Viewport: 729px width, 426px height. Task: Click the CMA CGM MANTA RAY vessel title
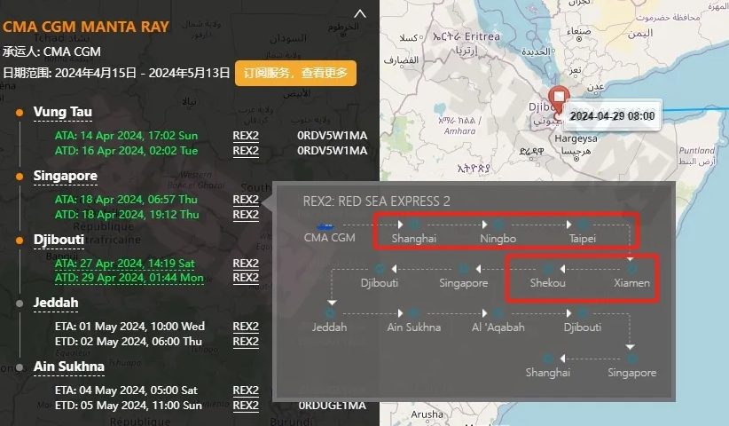tap(85, 27)
